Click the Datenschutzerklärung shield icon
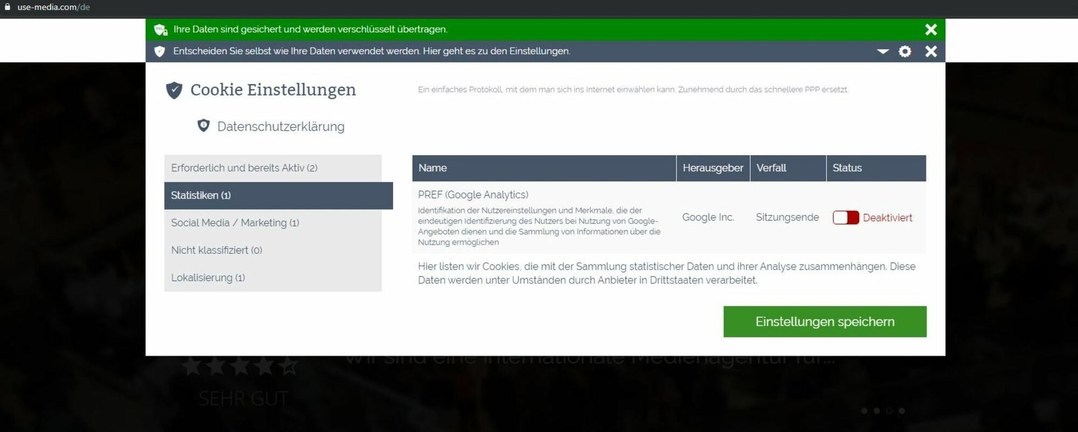 tap(203, 125)
